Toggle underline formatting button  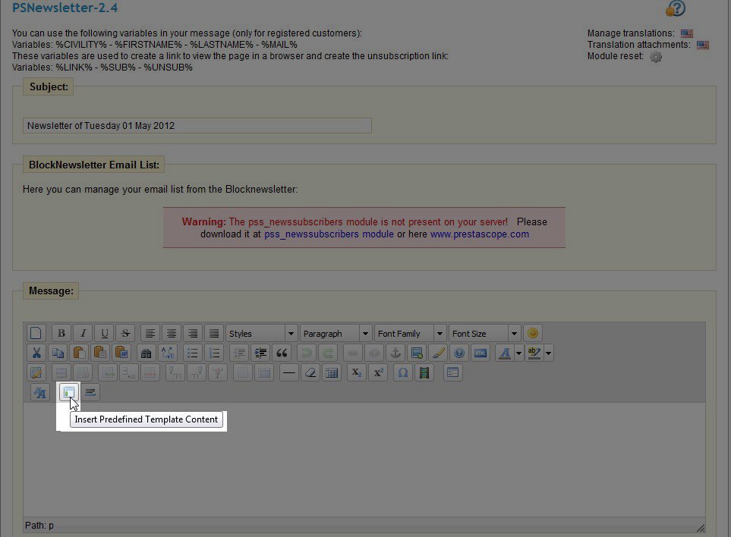104,333
